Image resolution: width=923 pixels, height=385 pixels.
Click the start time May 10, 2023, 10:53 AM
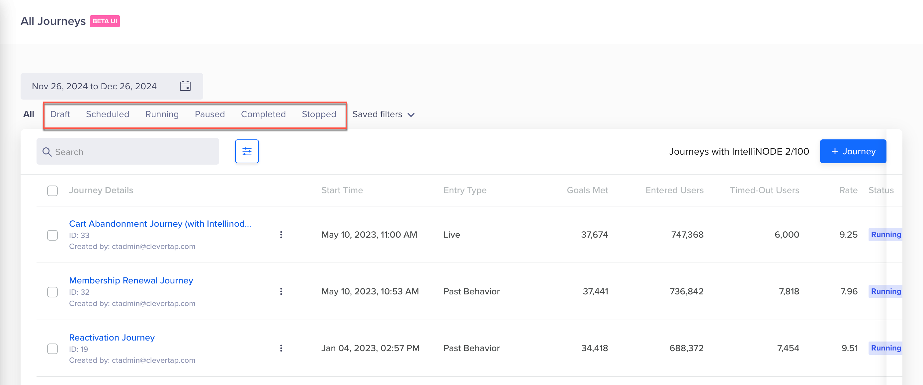[370, 291]
